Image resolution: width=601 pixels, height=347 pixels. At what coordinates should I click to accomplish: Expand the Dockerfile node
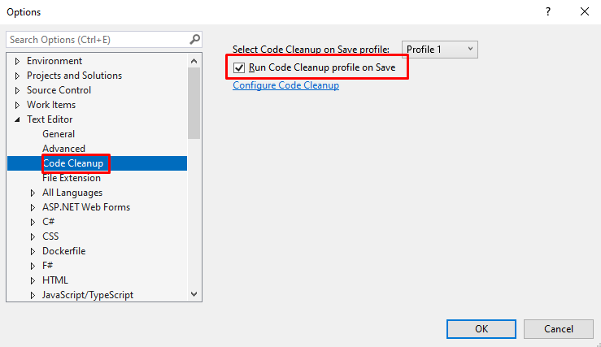coord(33,251)
